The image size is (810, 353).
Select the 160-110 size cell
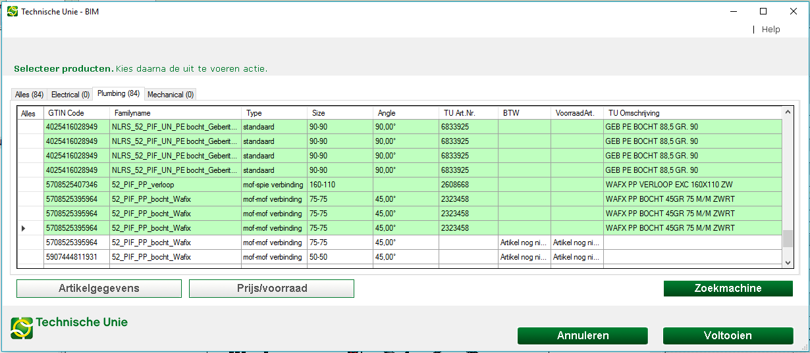pos(340,185)
